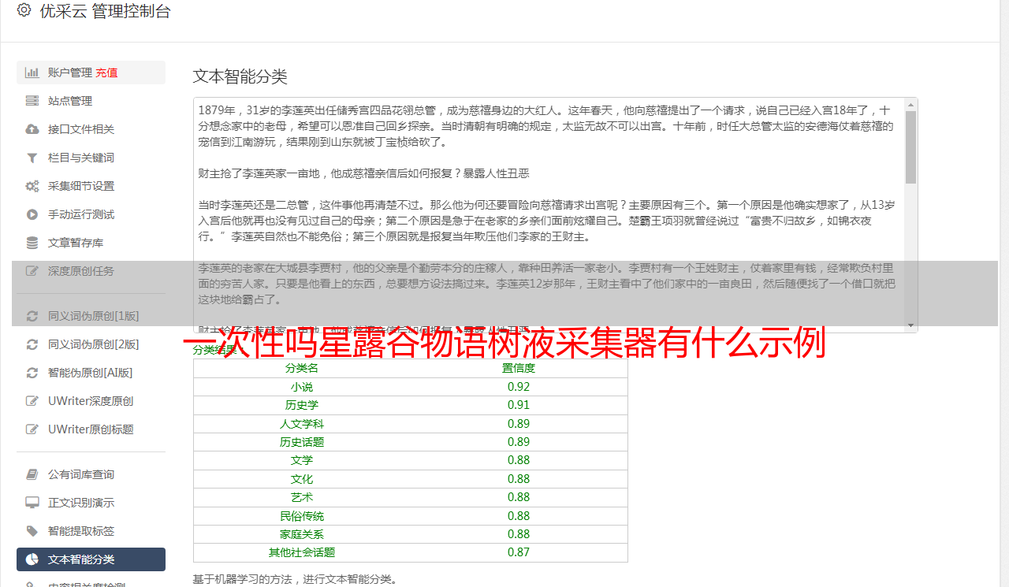Click the edit icon for 深度原创任务

click(32, 271)
